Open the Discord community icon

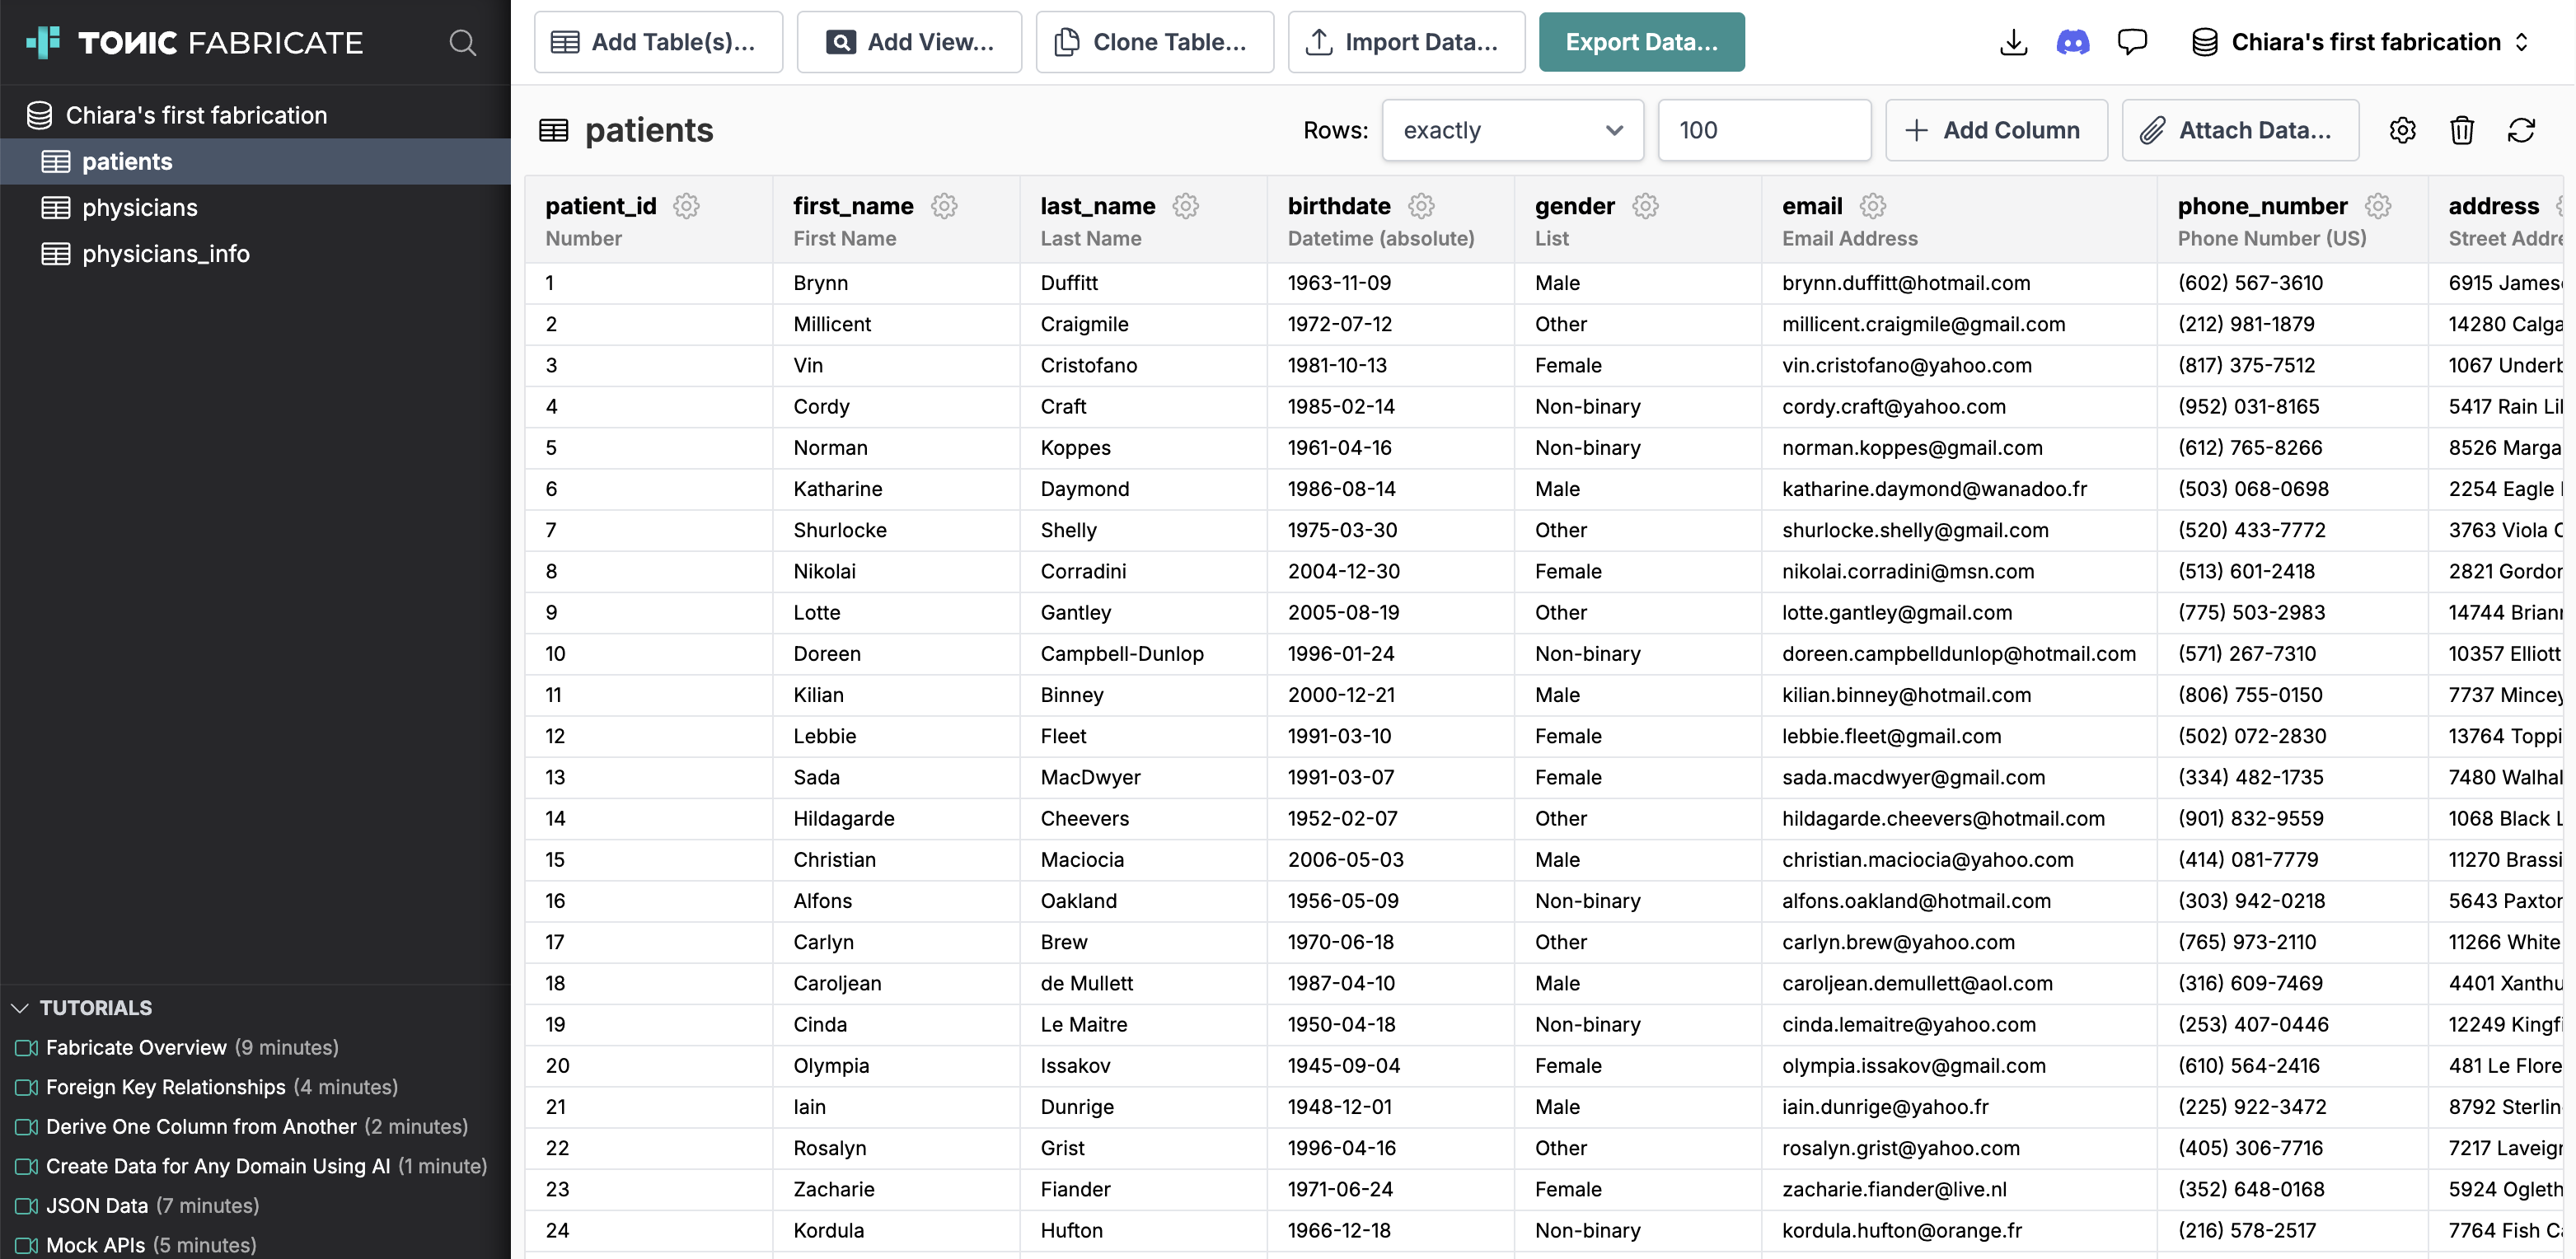(x=2072, y=42)
